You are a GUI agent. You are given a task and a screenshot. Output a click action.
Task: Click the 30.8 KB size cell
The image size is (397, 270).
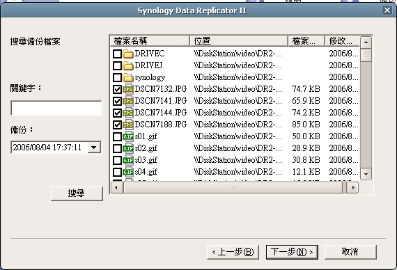[x=306, y=161]
